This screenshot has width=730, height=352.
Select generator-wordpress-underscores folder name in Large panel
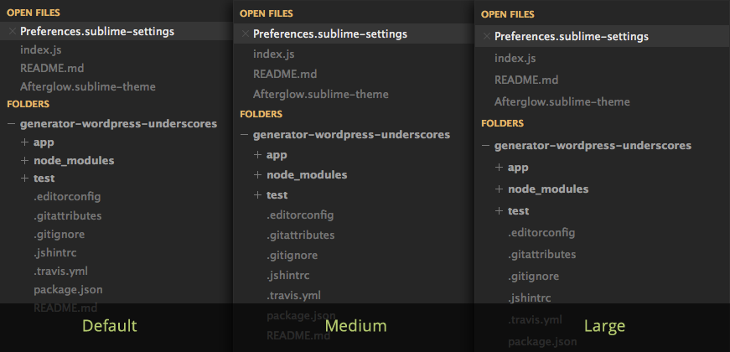(x=593, y=146)
